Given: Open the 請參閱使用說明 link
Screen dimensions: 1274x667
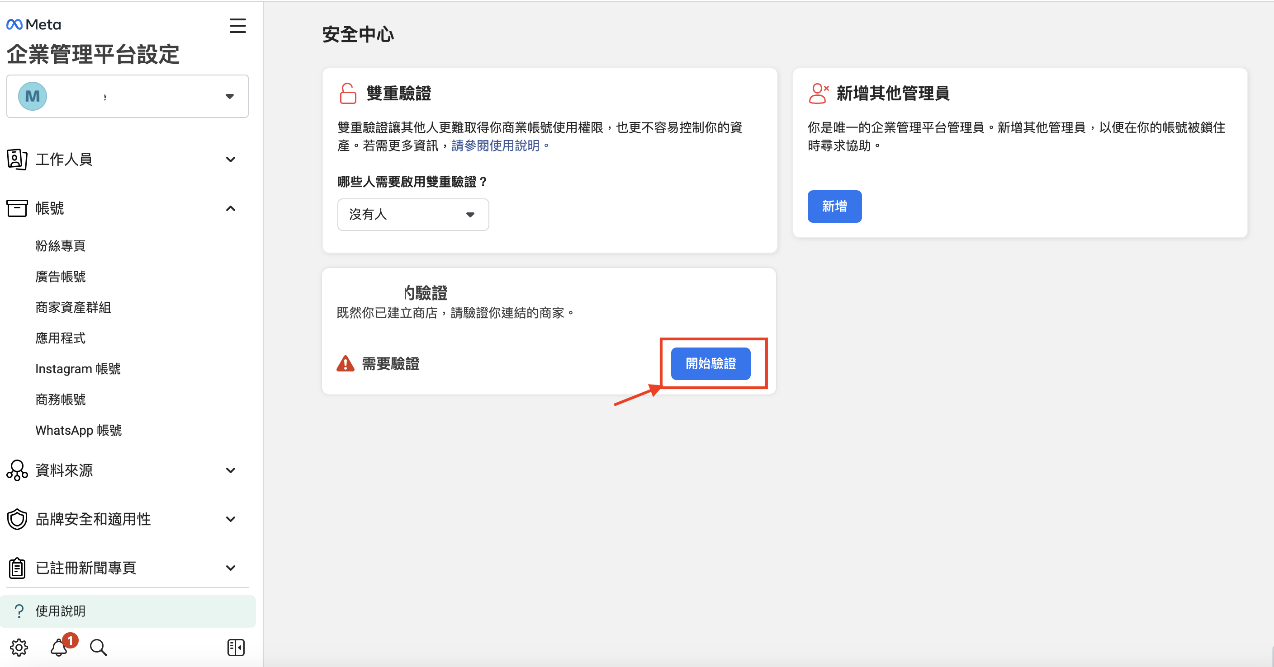Looking at the screenshot, I should click(496, 146).
